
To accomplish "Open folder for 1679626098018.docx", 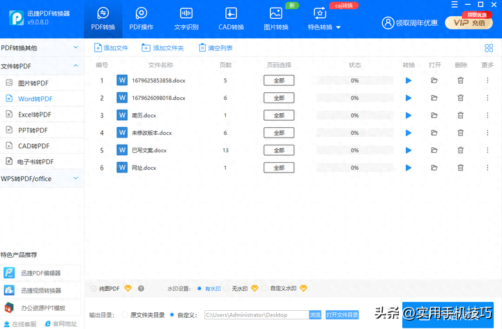I will [x=434, y=98].
